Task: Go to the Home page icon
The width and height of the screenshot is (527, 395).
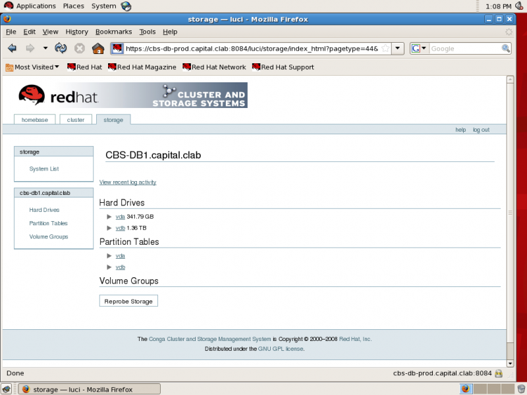Action: click(x=98, y=48)
